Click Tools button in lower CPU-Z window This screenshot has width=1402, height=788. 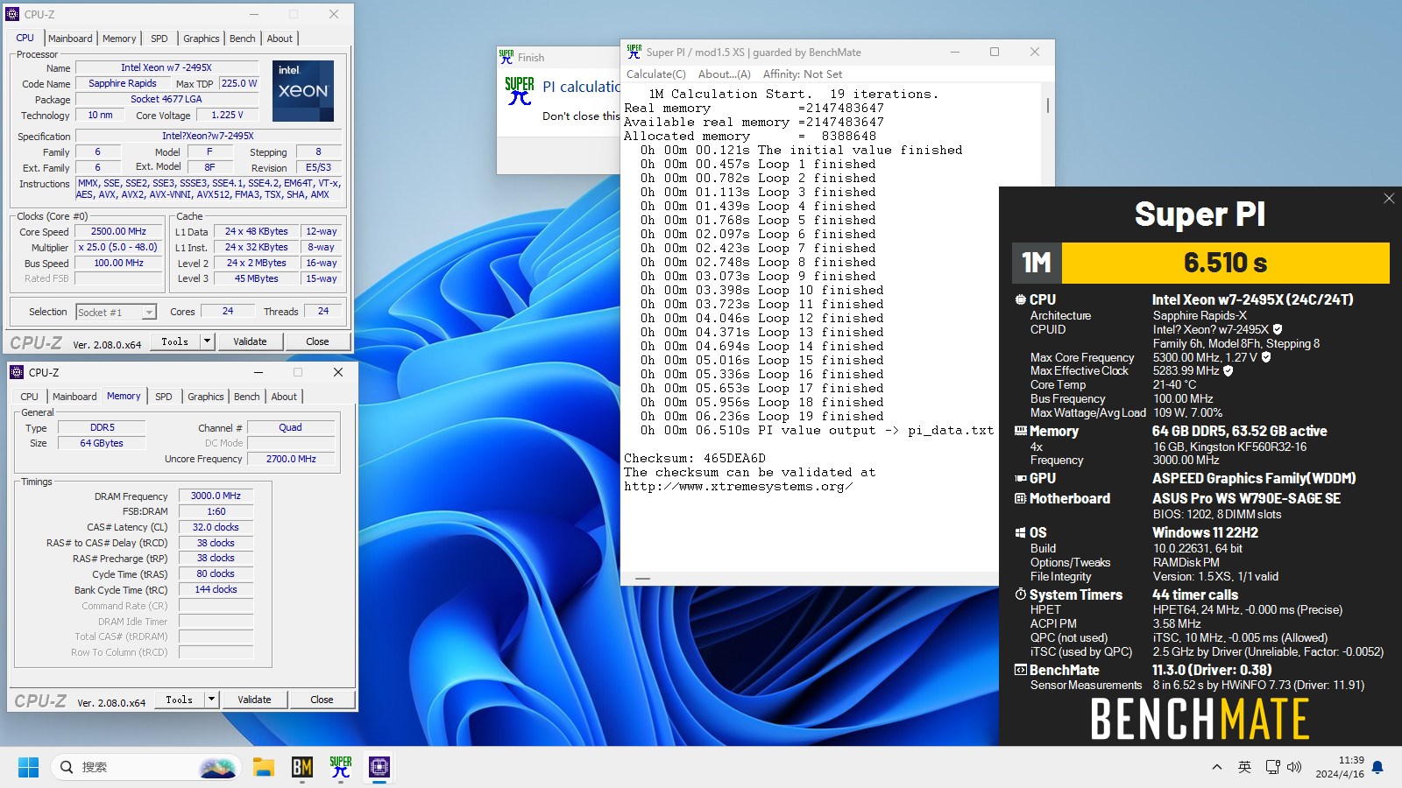click(x=179, y=700)
